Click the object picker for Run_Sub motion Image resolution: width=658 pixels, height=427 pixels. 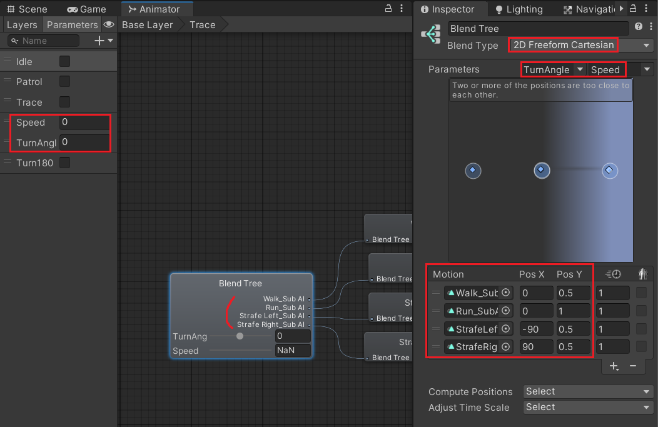[x=505, y=311]
